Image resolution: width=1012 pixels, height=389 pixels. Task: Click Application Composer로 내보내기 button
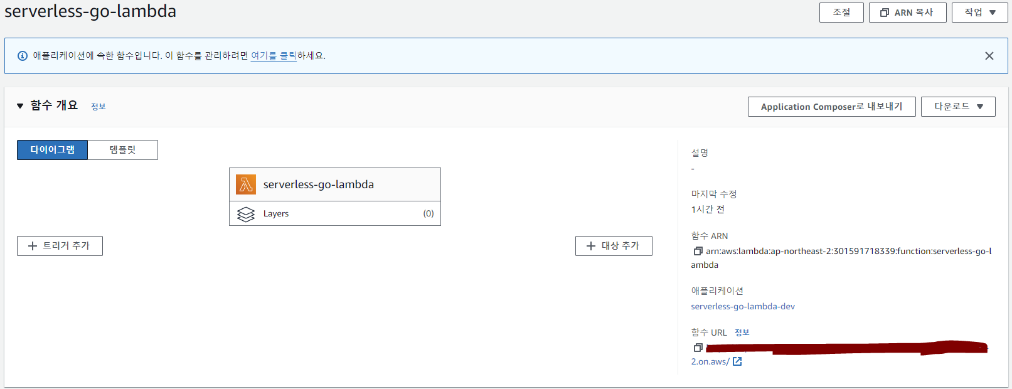(x=831, y=107)
